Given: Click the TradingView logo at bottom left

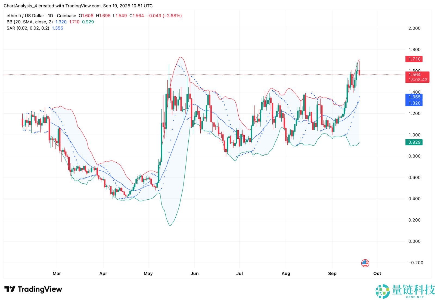Looking at the screenshot, I should [33, 289].
